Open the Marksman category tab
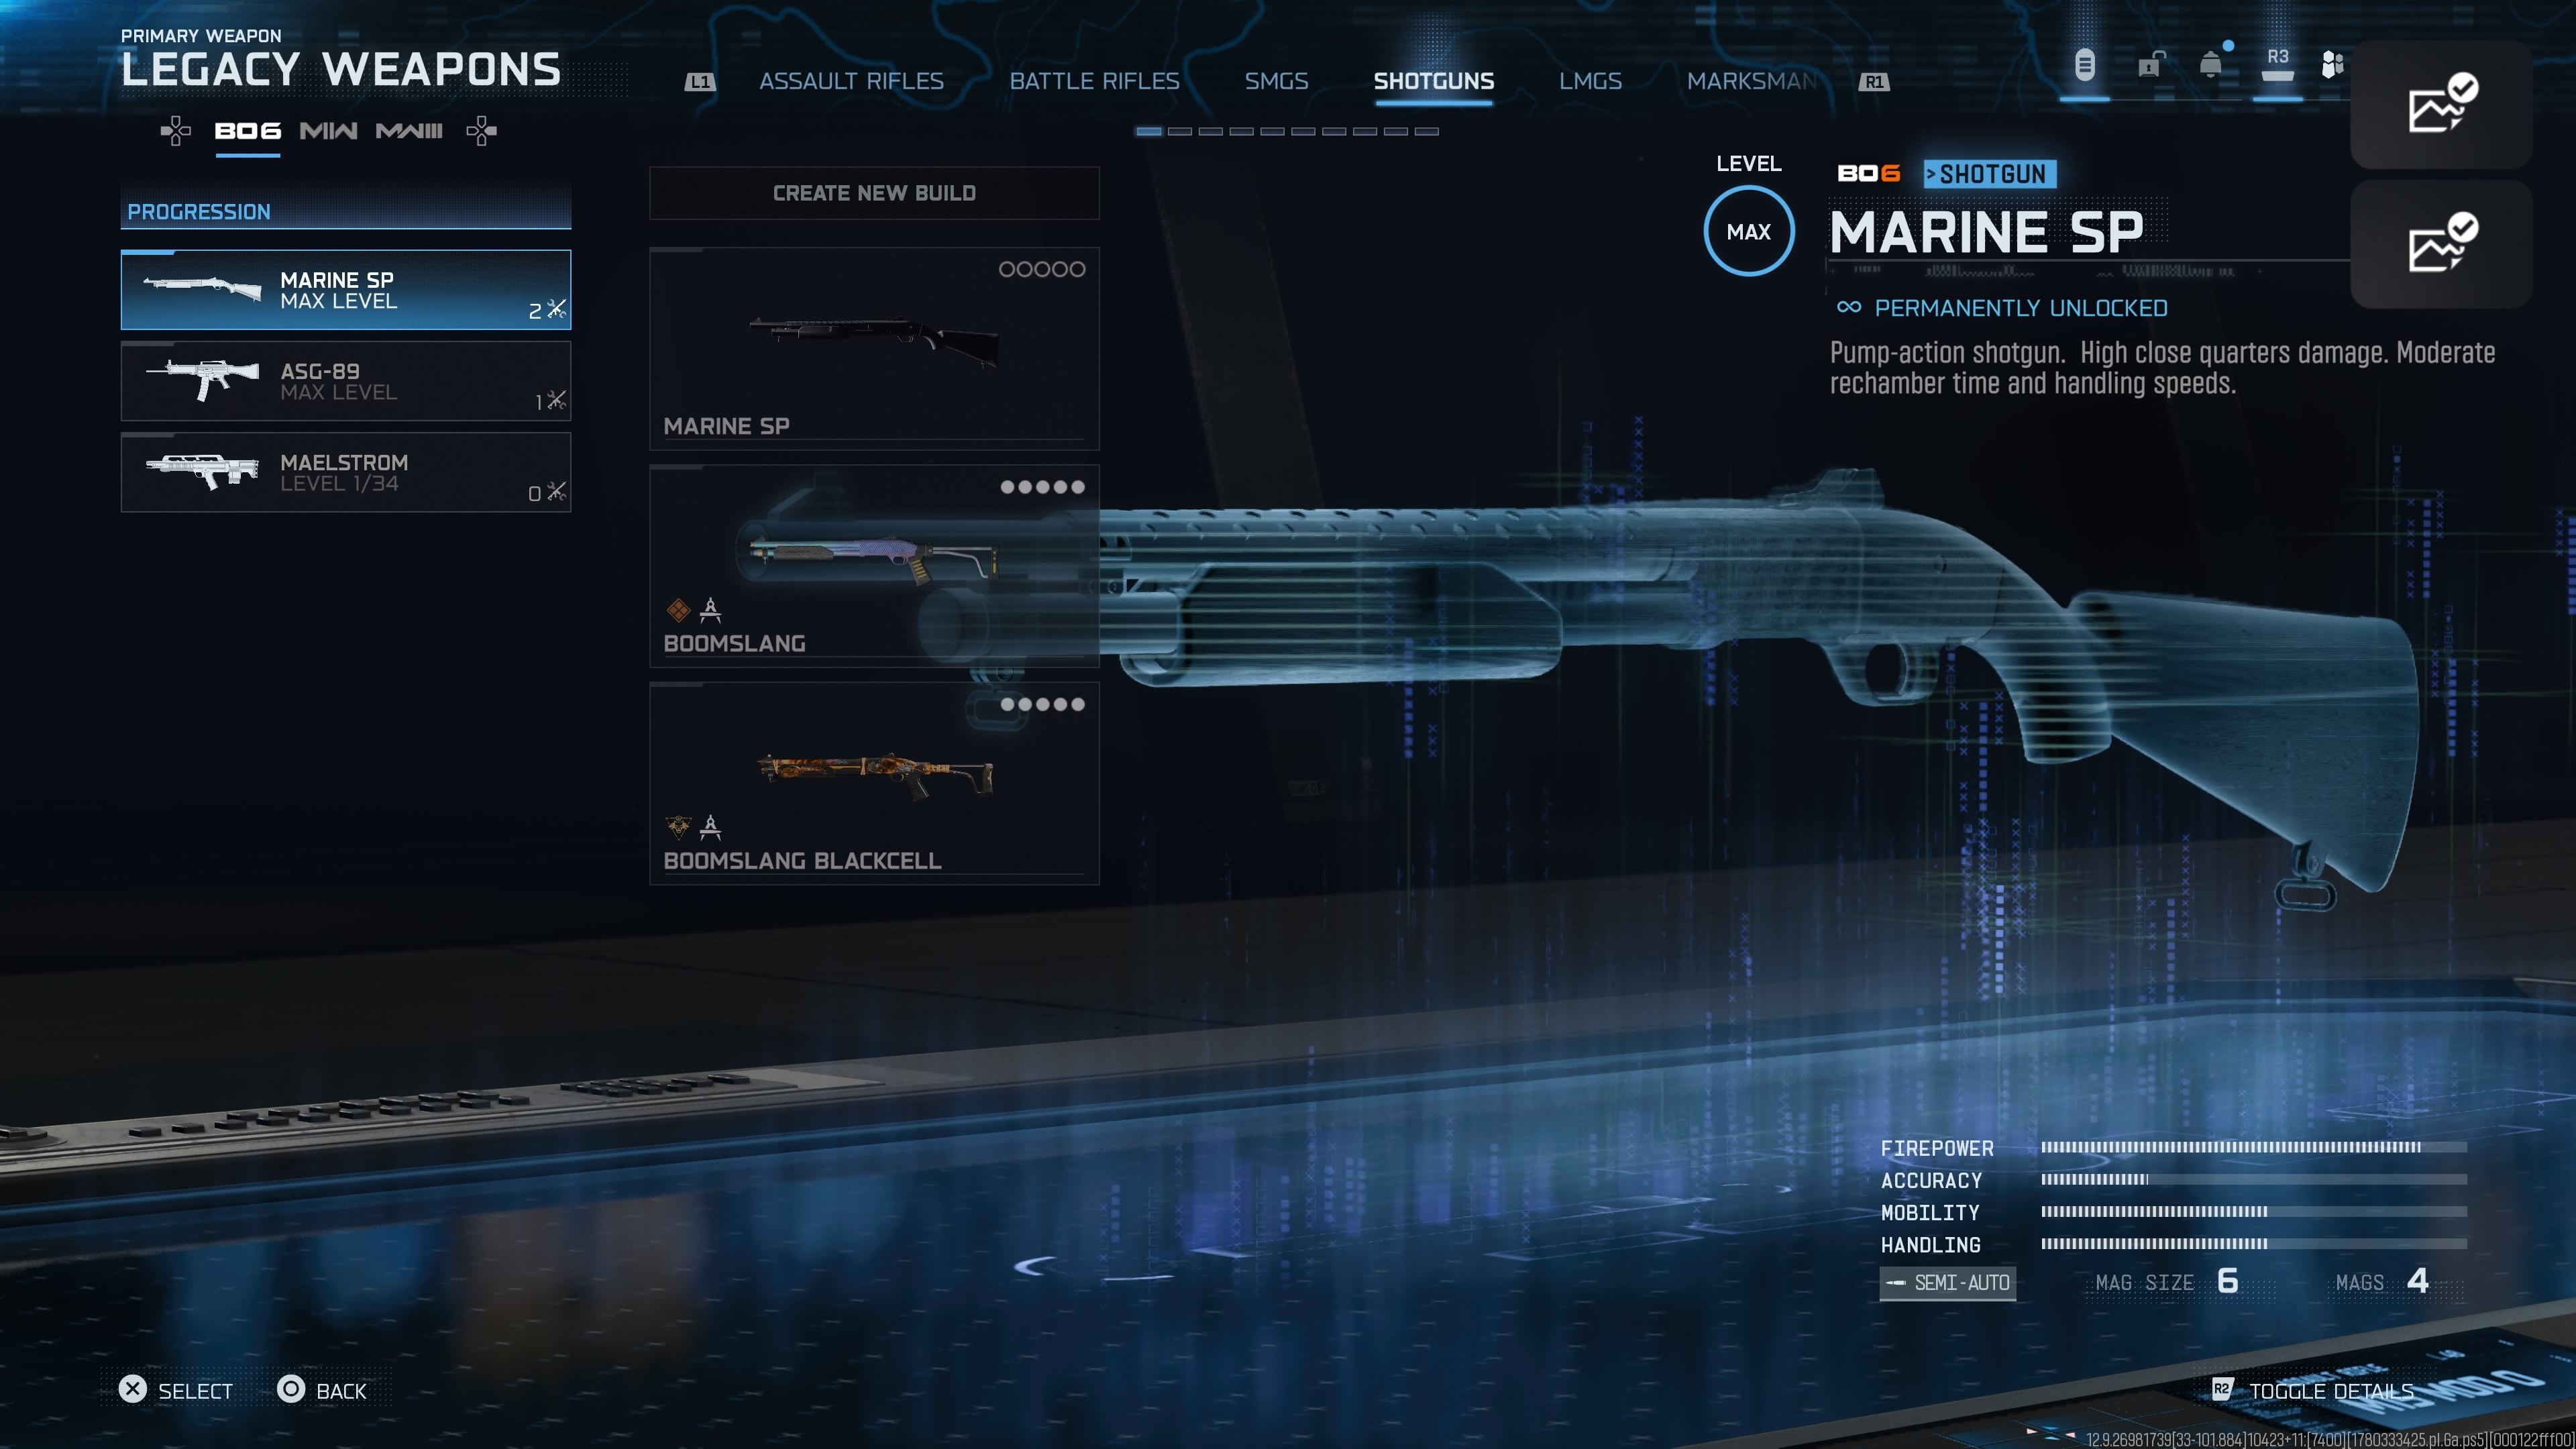Screen dimensions: 2576x1449 coord(1752,81)
